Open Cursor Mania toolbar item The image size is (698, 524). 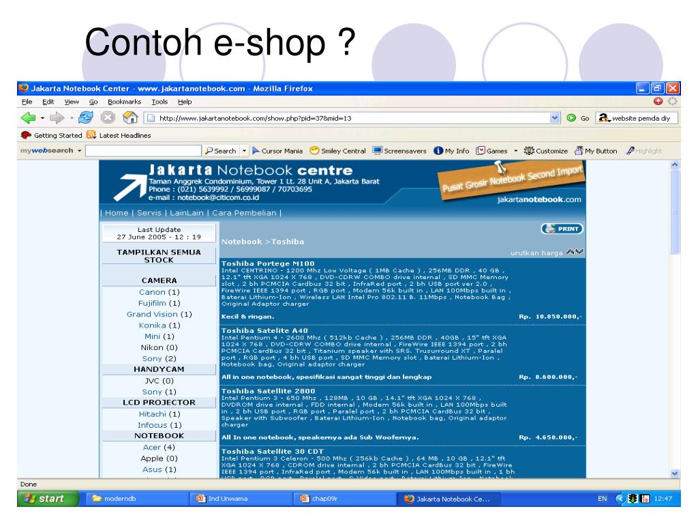click(277, 151)
